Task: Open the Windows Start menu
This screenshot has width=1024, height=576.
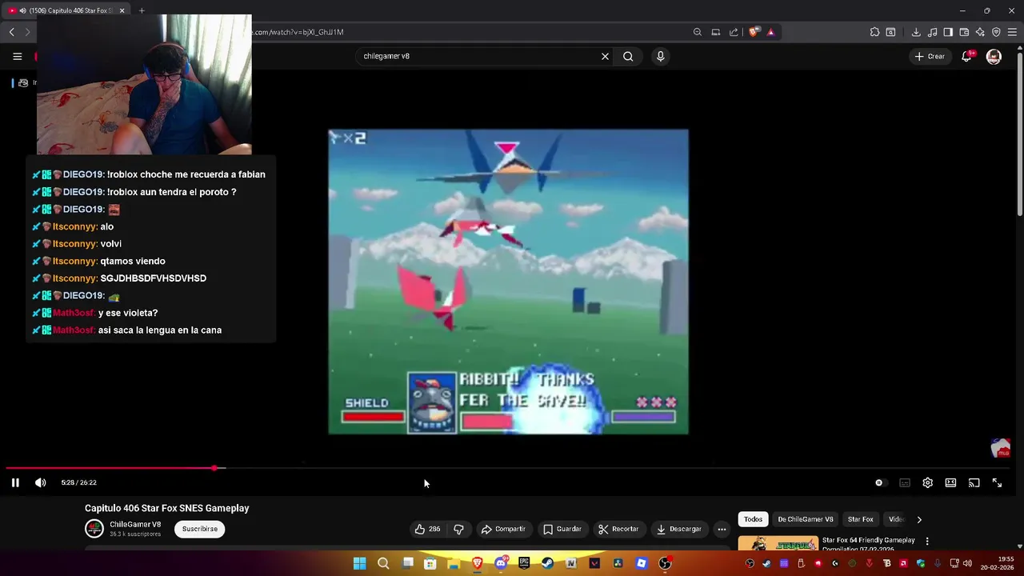Action: click(359, 563)
